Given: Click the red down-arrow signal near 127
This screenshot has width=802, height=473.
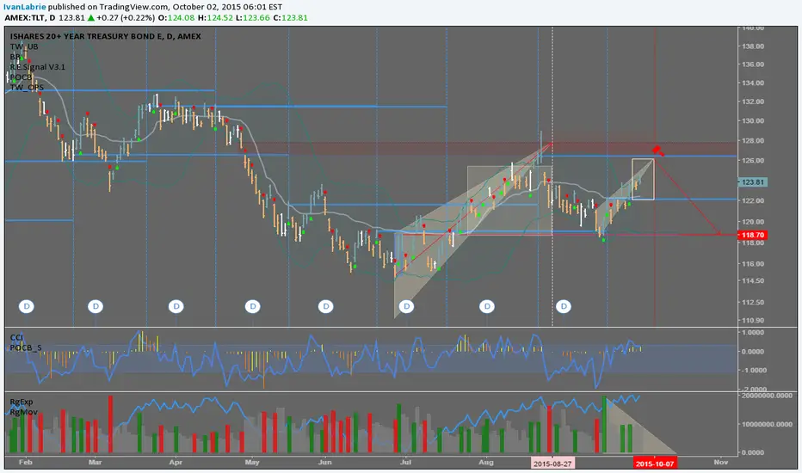Looking at the screenshot, I should pos(657,150).
